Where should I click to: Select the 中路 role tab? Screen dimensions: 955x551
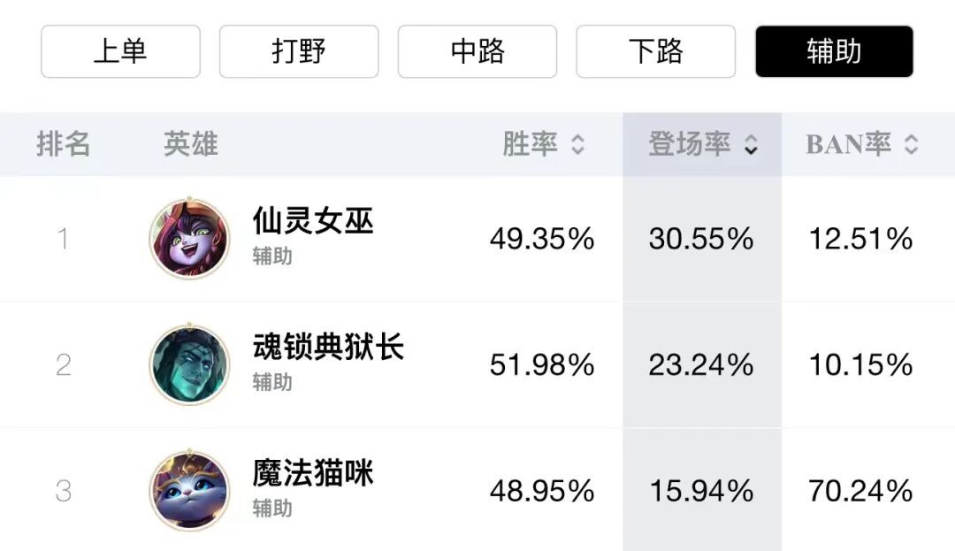tap(477, 51)
